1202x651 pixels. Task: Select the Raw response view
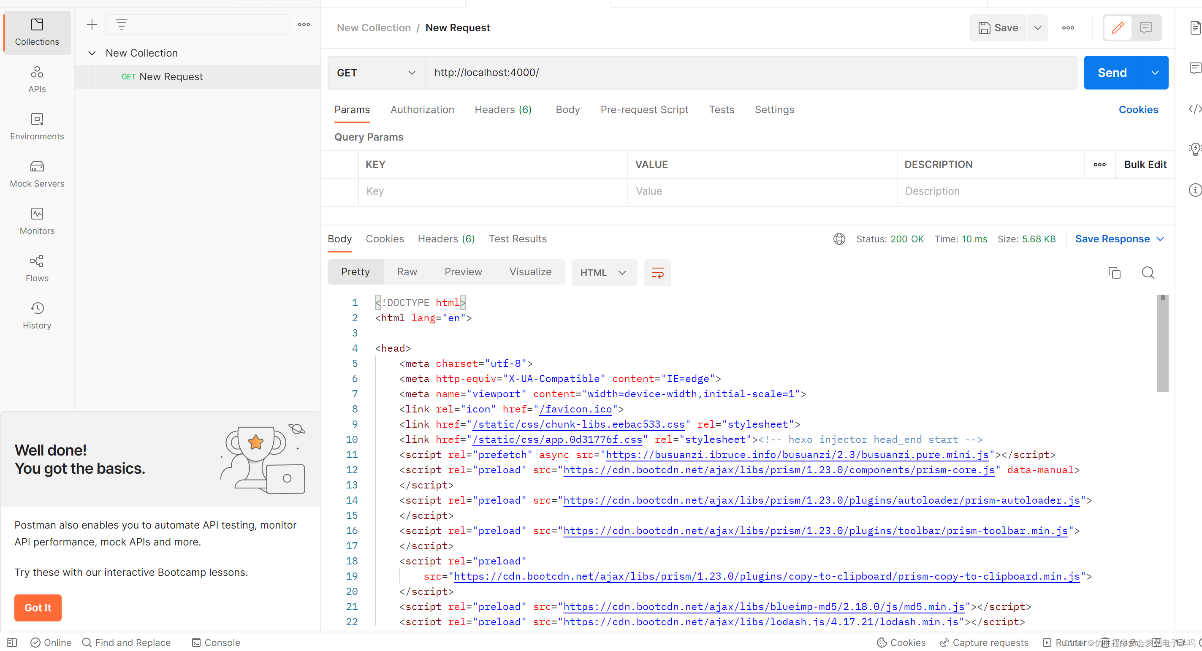click(407, 272)
